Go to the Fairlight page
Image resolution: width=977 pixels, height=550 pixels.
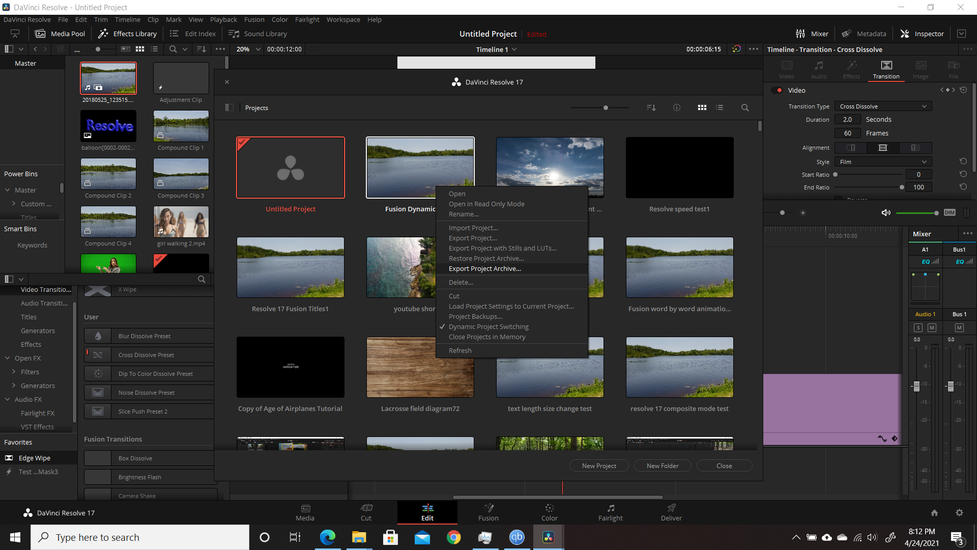click(x=611, y=512)
